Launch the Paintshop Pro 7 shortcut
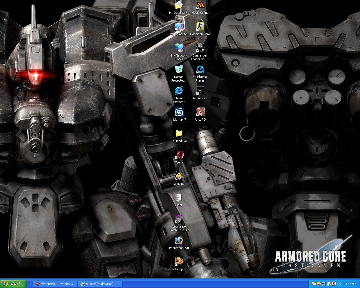Image resolution: width=360 pixels, height=288 pixels. point(179,266)
